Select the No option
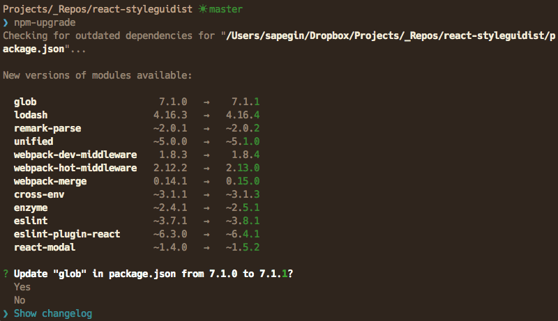558x321 pixels. 20,300
